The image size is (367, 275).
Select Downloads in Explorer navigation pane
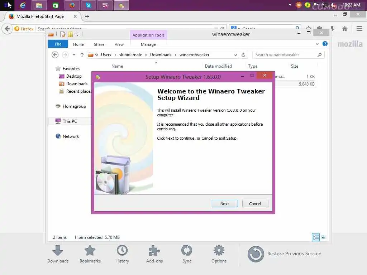77,84
